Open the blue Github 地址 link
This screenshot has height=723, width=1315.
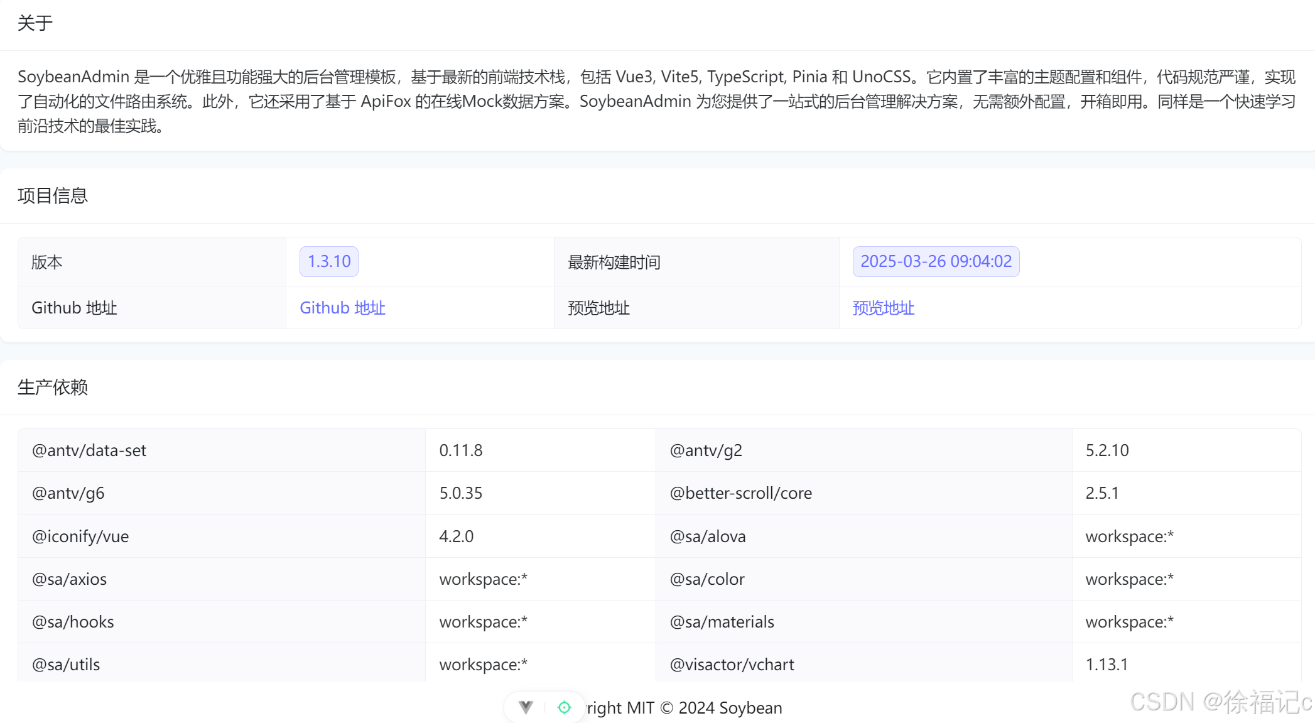click(x=342, y=308)
